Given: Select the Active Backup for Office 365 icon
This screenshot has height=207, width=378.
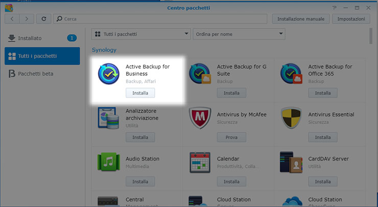Looking at the screenshot, I should coord(291,75).
